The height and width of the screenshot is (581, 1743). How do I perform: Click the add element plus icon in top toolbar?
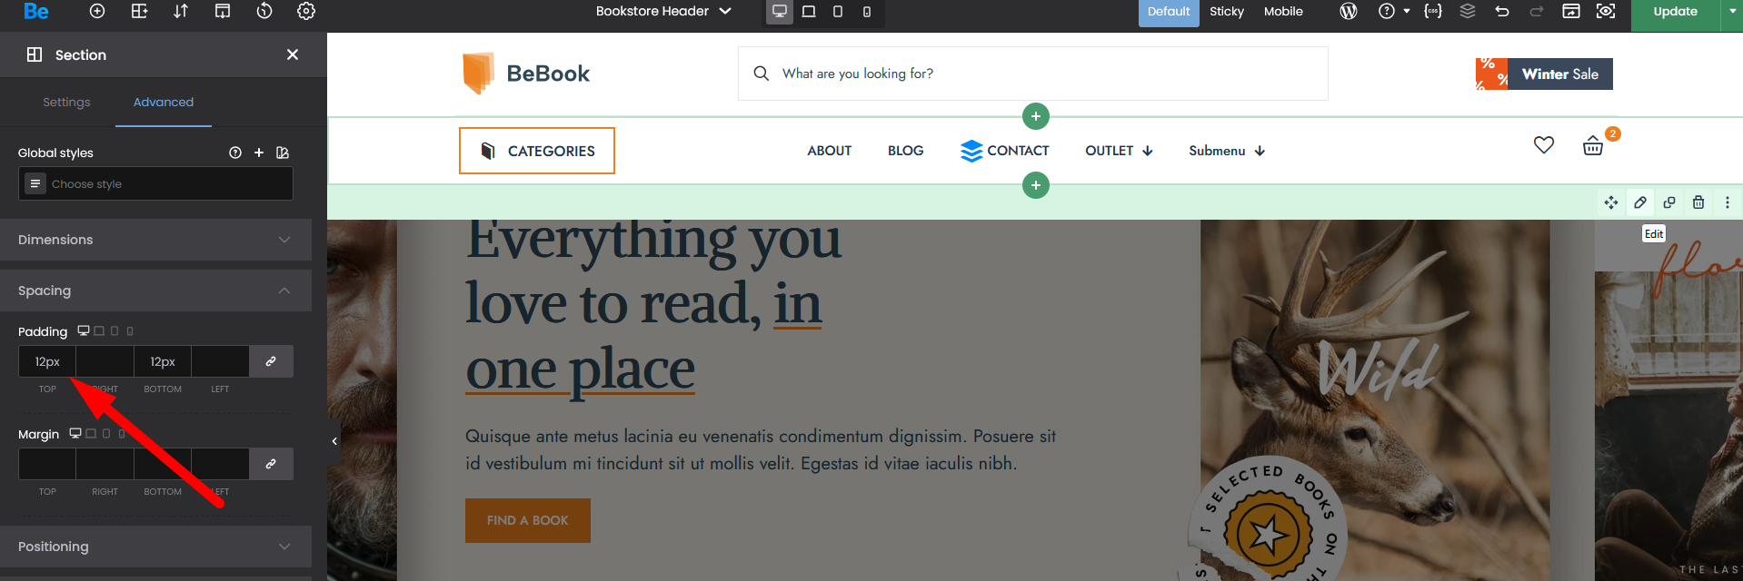click(97, 11)
